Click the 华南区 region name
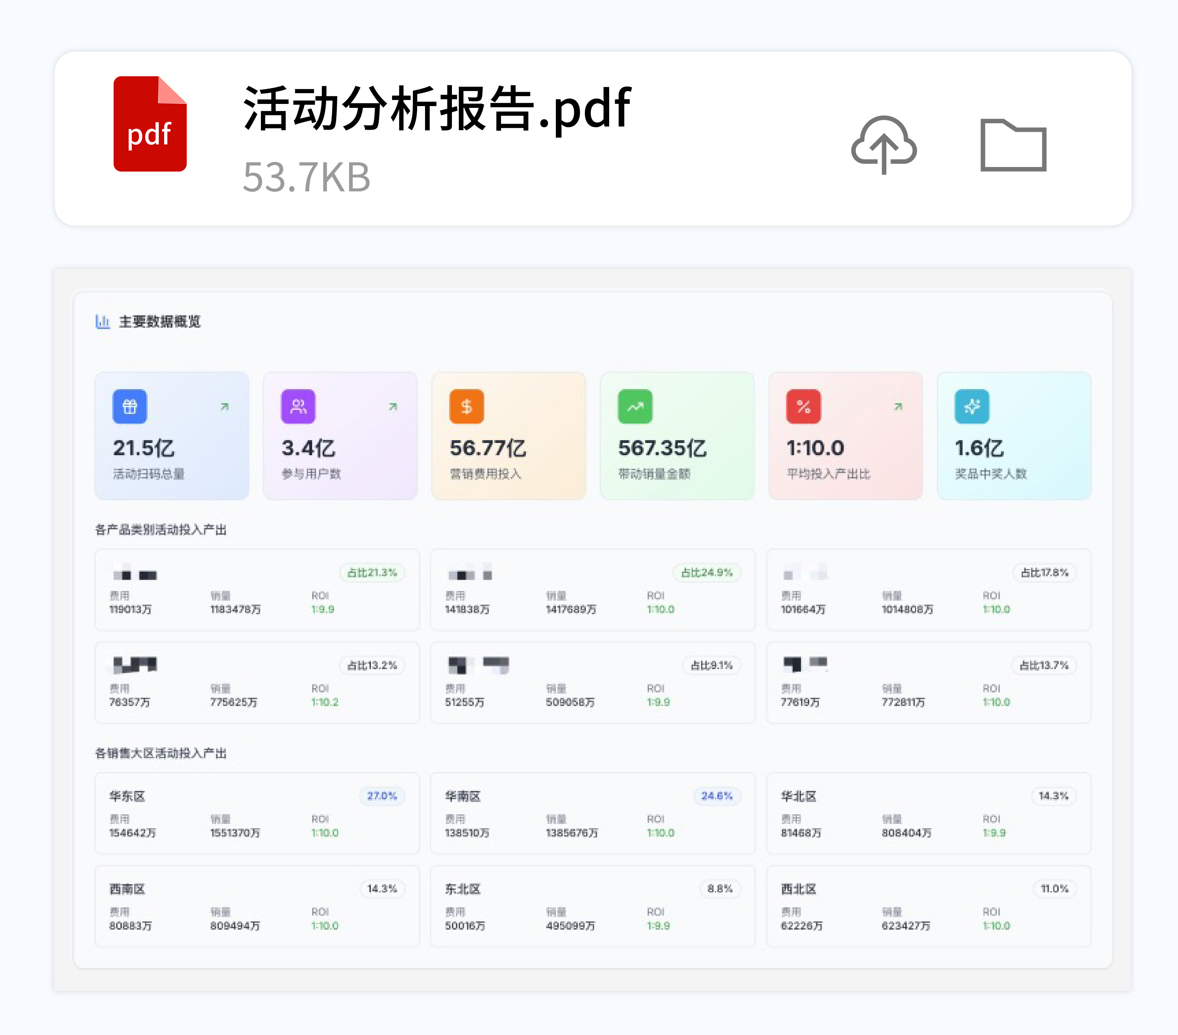Image resolution: width=1178 pixels, height=1035 pixels. click(463, 796)
